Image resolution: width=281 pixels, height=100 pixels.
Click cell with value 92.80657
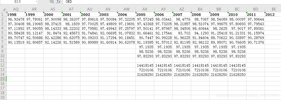coord(34,42)
